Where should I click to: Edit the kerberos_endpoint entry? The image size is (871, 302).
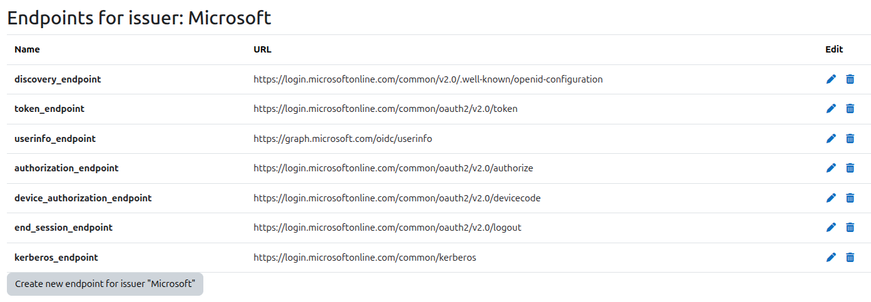tap(831, 257)
